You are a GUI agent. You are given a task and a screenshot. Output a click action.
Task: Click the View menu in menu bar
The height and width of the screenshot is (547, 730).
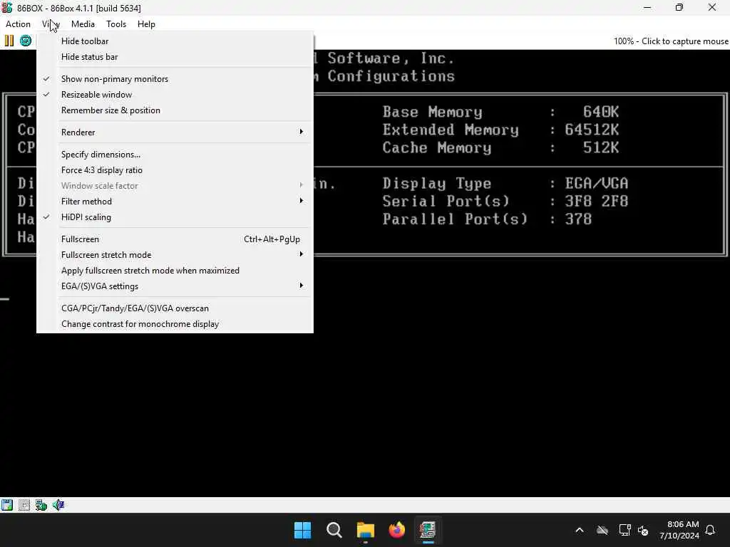tap(51, 24)
